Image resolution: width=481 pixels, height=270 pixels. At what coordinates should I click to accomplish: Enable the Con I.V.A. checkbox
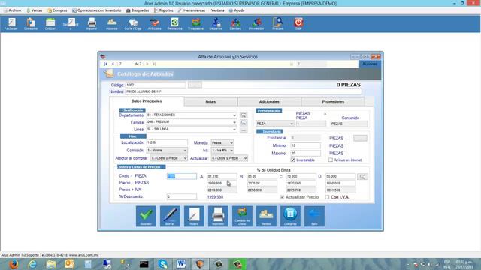click(327, 197)
